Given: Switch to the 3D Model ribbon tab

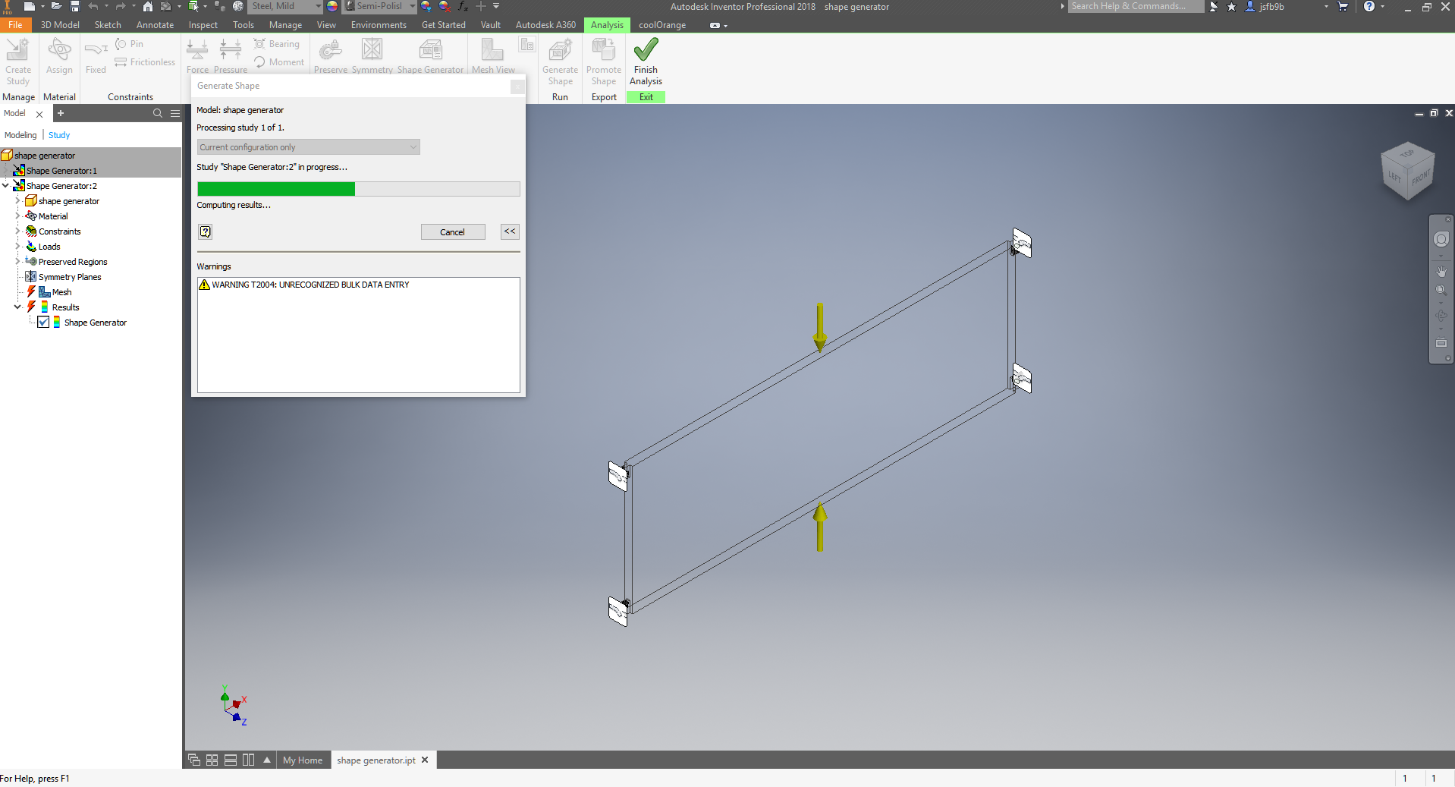Looking at the screenshot, I should coord(60,25).
